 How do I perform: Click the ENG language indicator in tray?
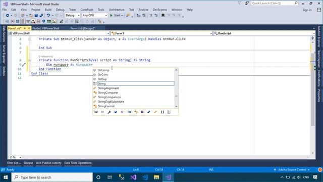[x=306, y=177]
